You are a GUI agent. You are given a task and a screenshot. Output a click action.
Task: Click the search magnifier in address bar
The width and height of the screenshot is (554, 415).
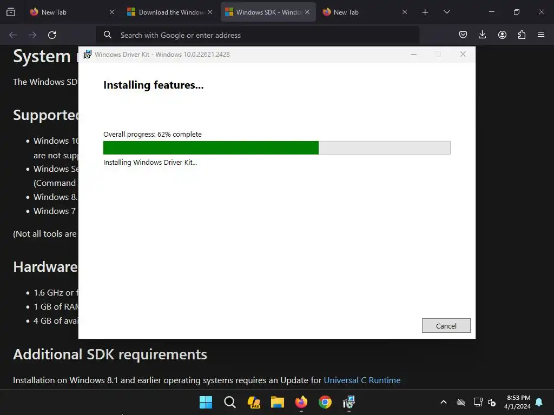108,35
